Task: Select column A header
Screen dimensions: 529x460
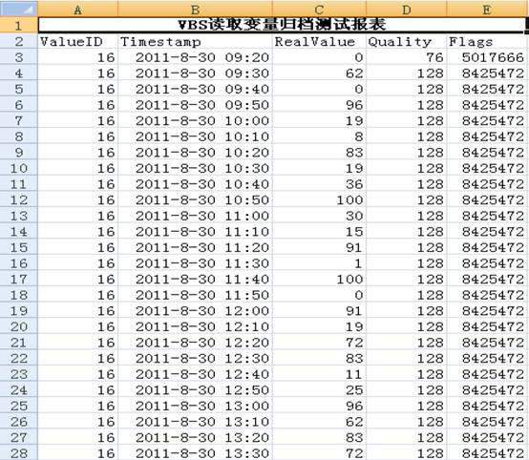Action: point(78,9)
